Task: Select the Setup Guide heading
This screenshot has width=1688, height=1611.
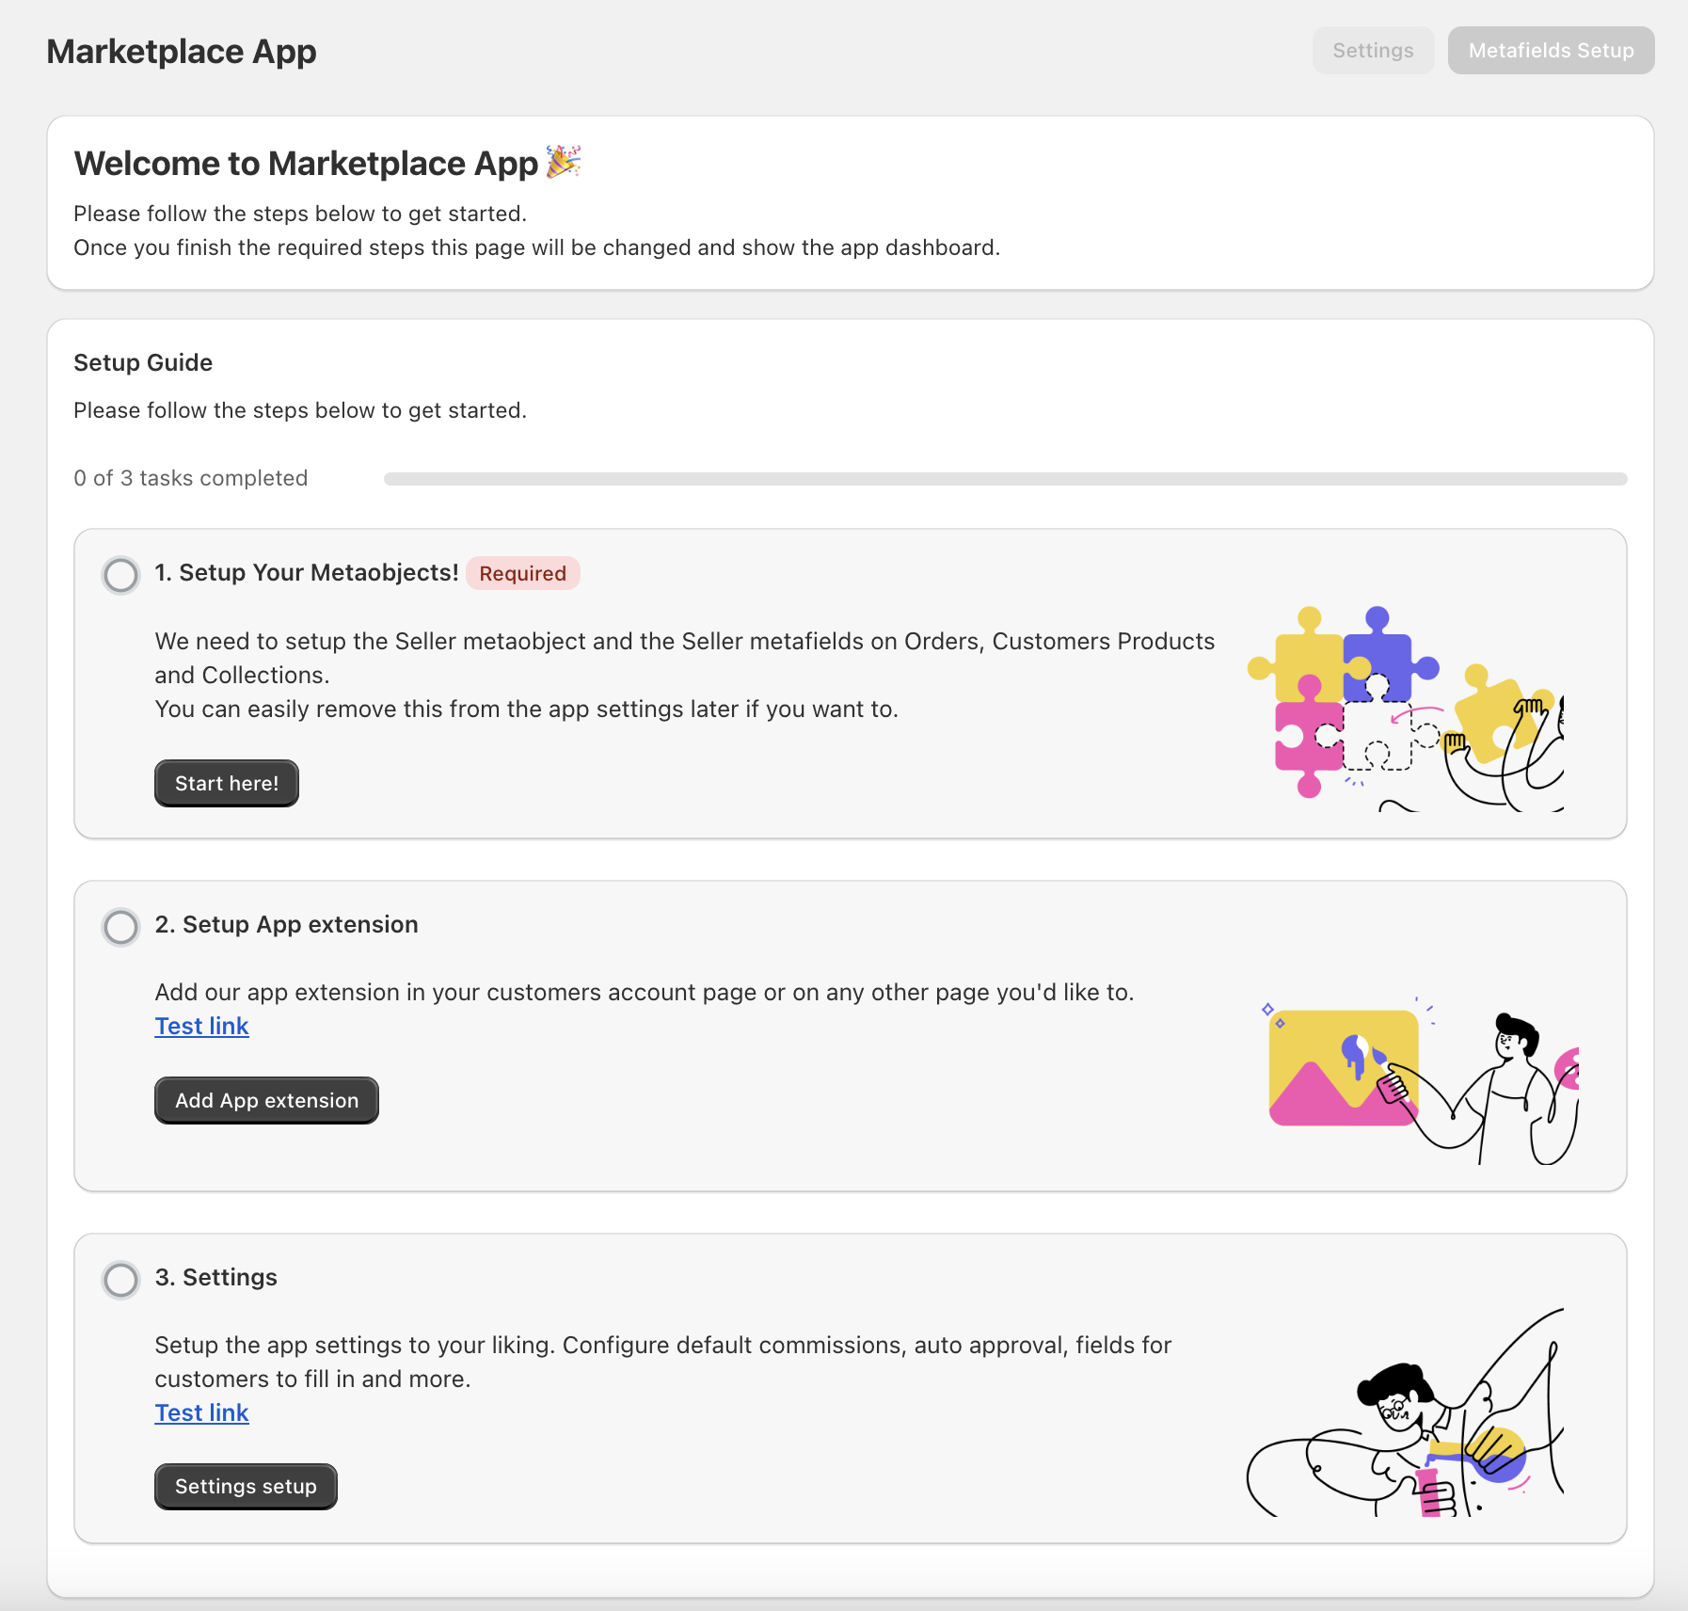Action: [x=143, y=362]
